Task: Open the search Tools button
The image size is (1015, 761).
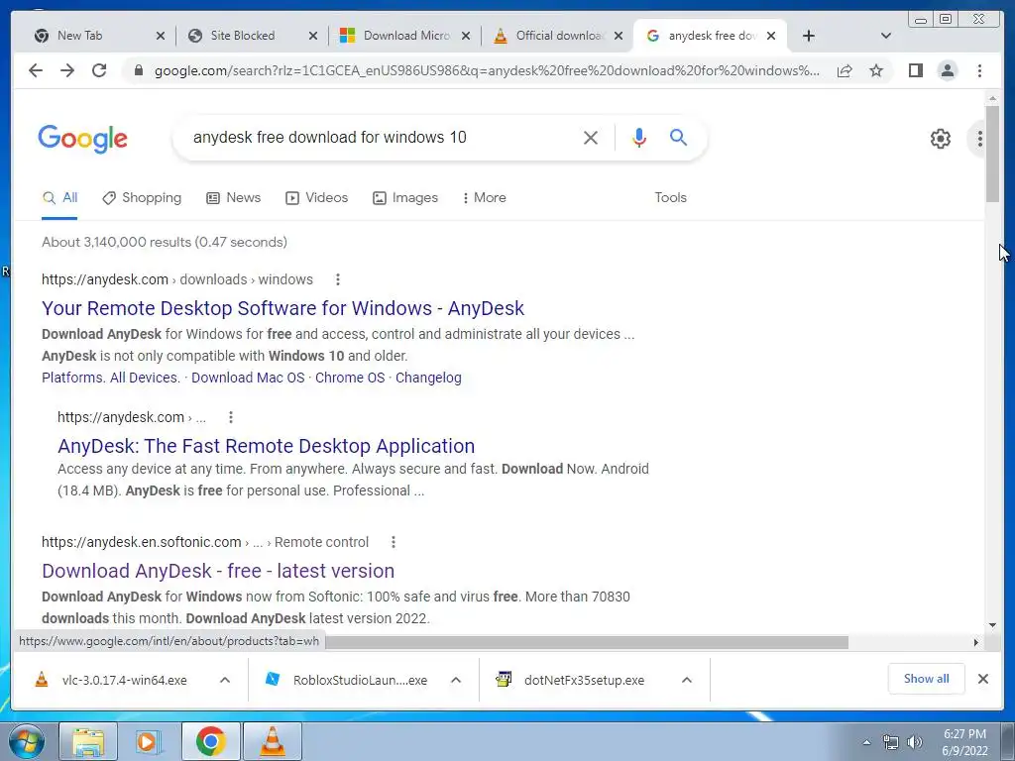Action: (x=670, y=198)
